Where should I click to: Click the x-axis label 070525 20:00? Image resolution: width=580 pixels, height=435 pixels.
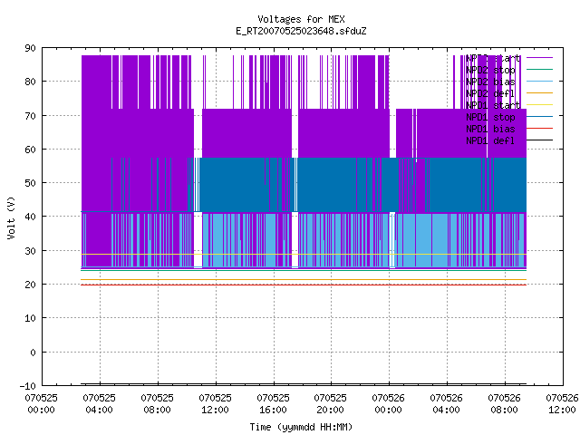[331, 404]
